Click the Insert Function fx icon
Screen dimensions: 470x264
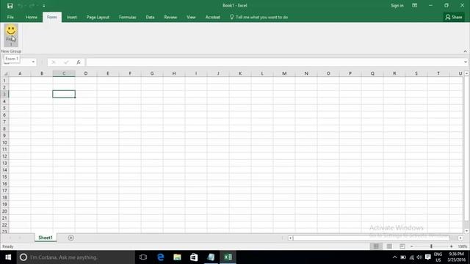tap(79, 62)
